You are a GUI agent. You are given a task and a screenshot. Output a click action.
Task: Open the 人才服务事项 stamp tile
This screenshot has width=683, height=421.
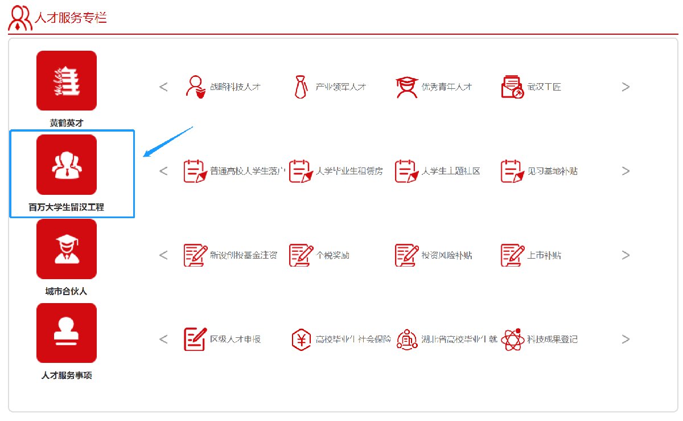tap(67, 333)
